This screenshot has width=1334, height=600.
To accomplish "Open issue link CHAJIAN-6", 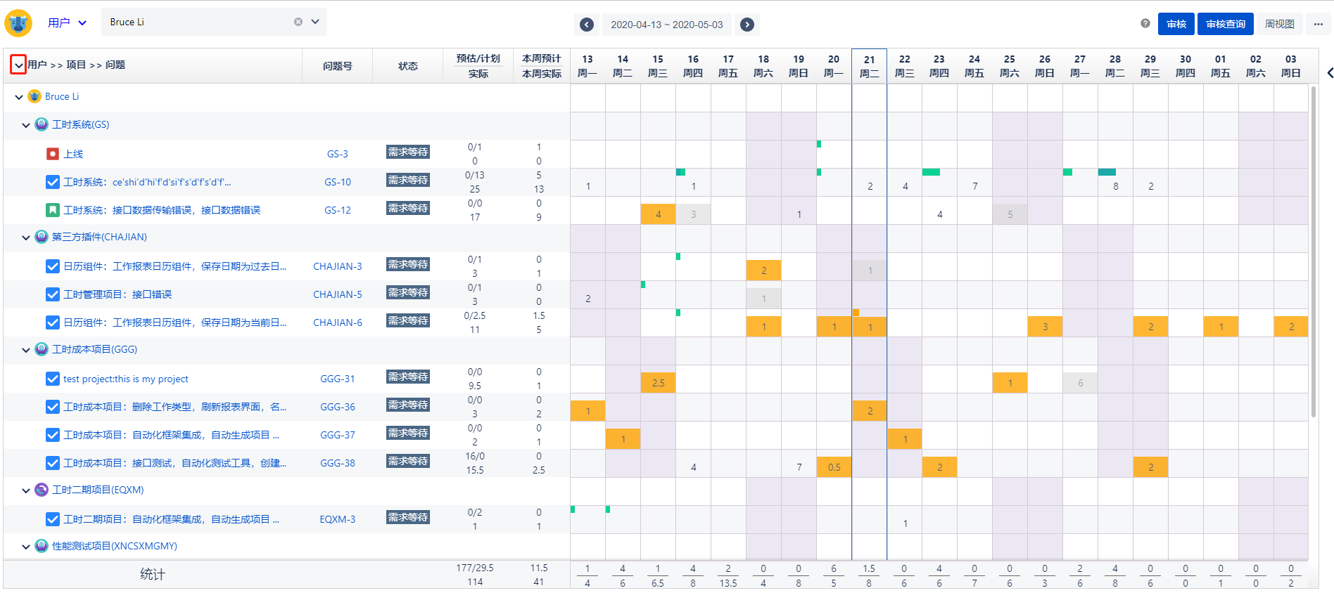I will (337, 322).
